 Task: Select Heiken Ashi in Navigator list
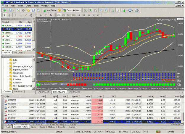click(x=18, y=73)
